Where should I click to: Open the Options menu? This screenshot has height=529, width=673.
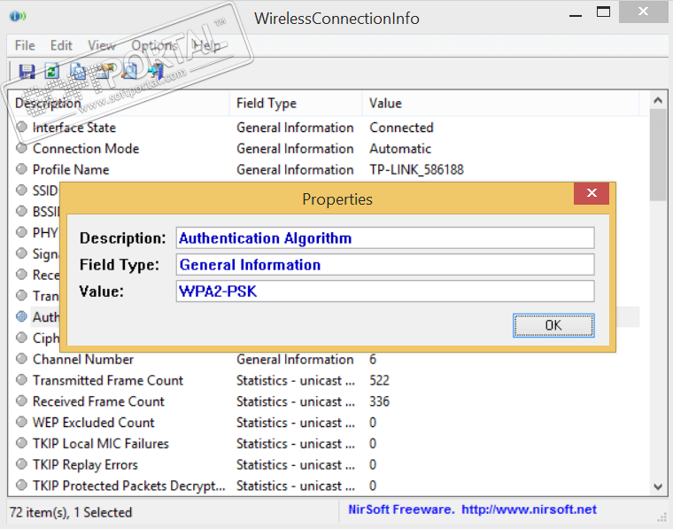pyautogui.click(x=154, y=45)
